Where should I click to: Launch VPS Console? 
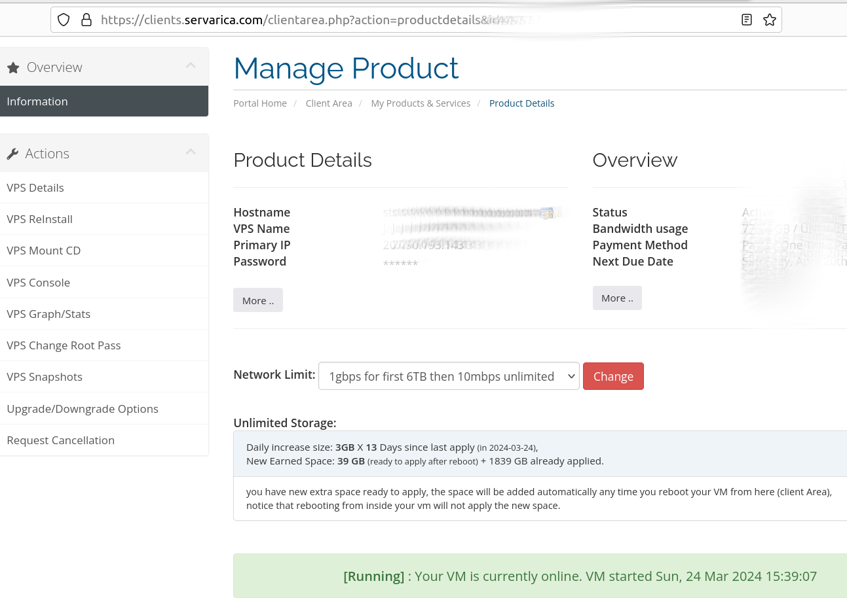pos(104,283)
